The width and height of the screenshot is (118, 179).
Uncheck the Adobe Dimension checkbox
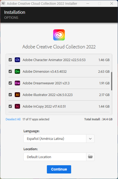[10, 71]
